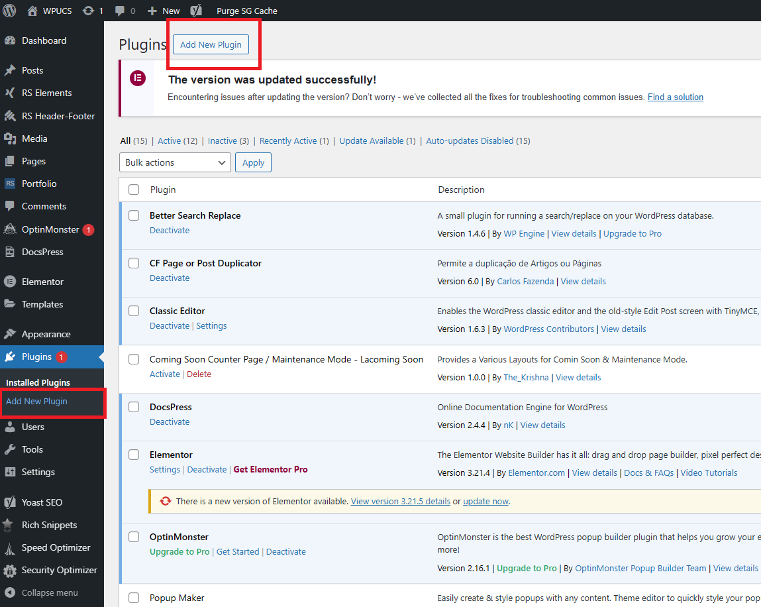
Task: Deactivate Better Search Replace plugin
Action: (170, 230)
